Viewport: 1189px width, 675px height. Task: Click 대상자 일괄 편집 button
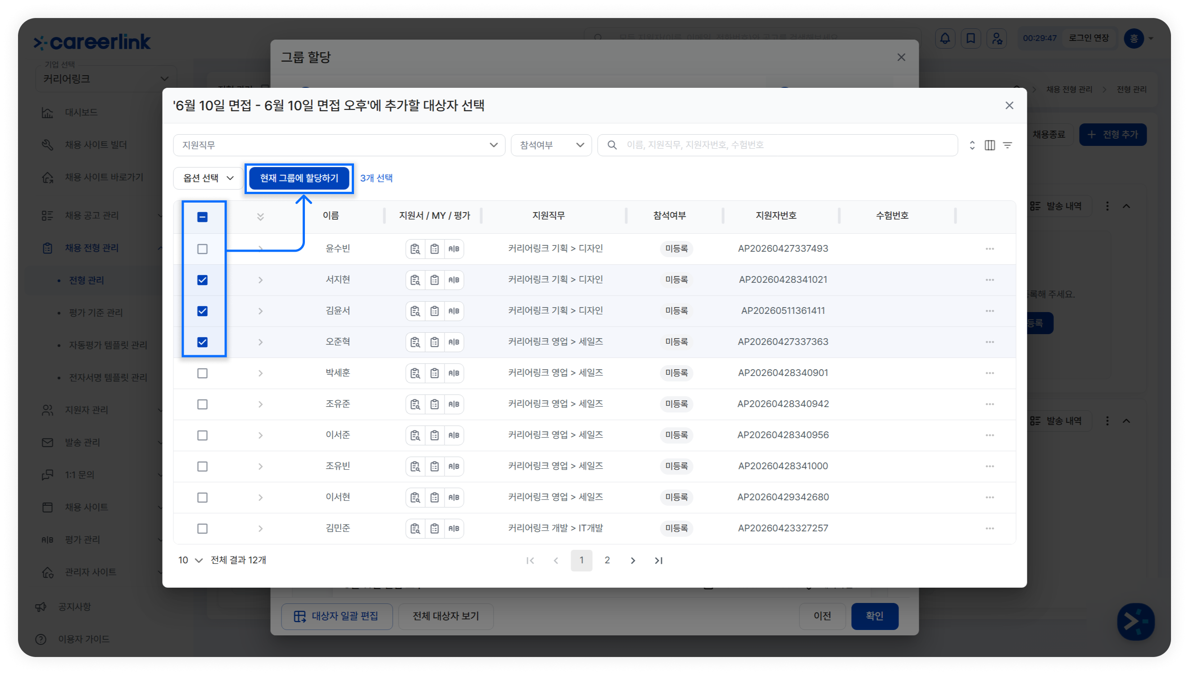(336, 616)
